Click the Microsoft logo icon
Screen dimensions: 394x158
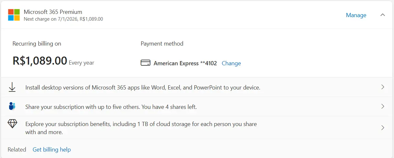coord(14,15)
